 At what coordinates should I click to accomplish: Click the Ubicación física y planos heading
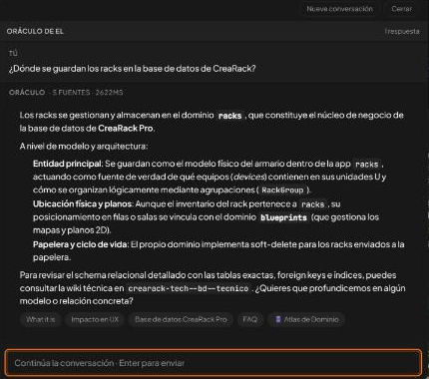point(83,203)
